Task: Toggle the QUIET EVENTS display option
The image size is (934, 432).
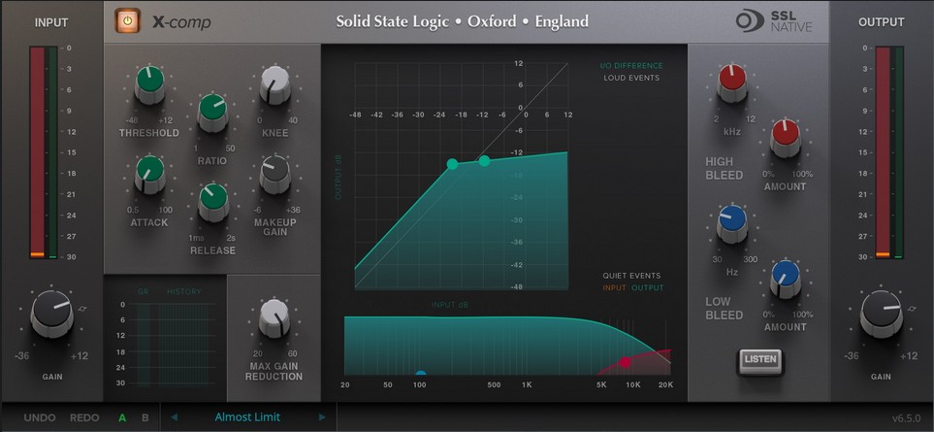Action: tap(631, 276)
